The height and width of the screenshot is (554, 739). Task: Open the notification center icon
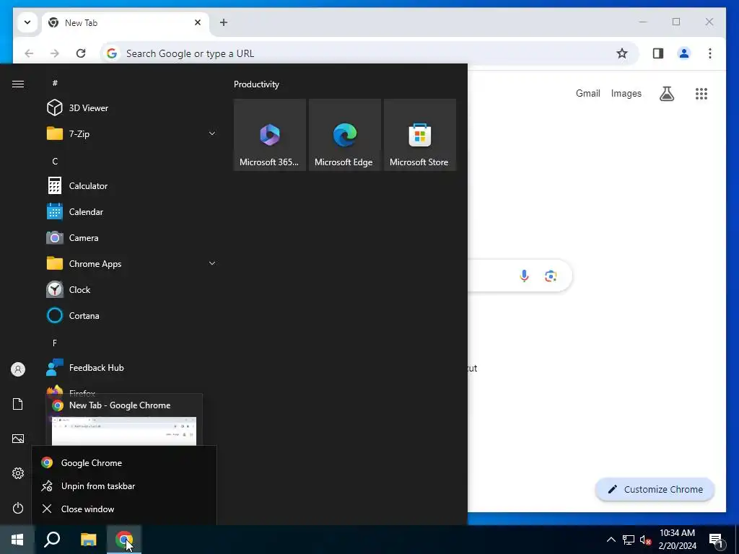click(716, 540)
